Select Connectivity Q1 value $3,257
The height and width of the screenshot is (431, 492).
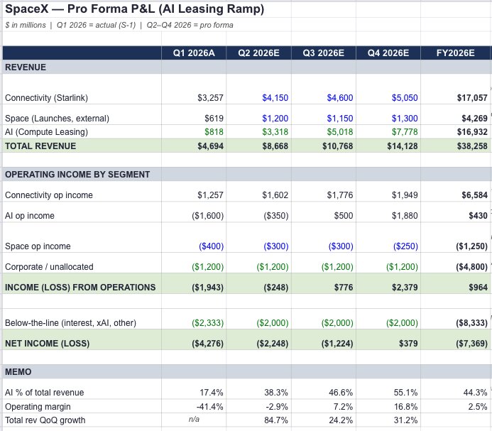[x=210, y=98]
